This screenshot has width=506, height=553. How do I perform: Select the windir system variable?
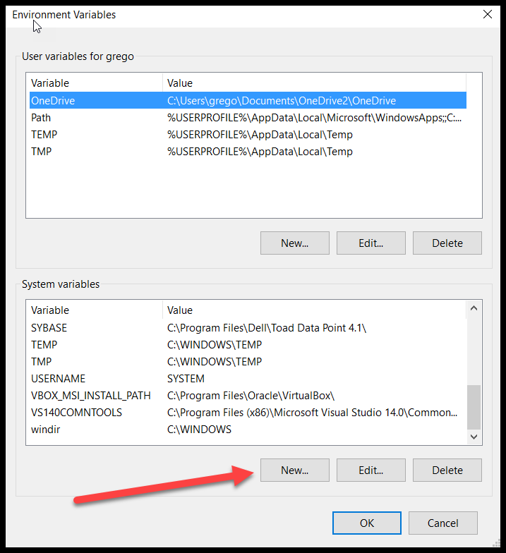pyautogui.click(x=248, y=429)
